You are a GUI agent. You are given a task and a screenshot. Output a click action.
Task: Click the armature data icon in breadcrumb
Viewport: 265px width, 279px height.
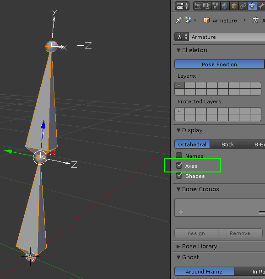coord(255,20)
